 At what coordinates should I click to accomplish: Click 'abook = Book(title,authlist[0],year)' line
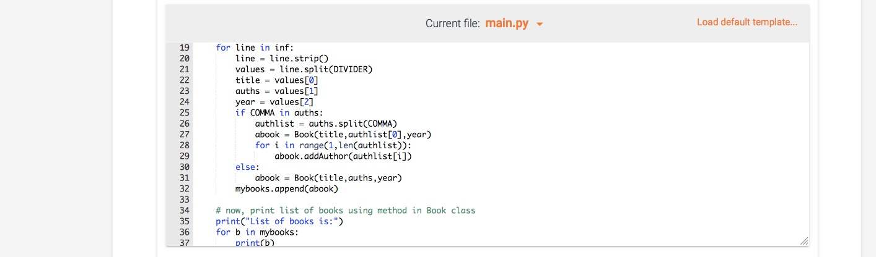pyautogui.click(x=343, y=134)
